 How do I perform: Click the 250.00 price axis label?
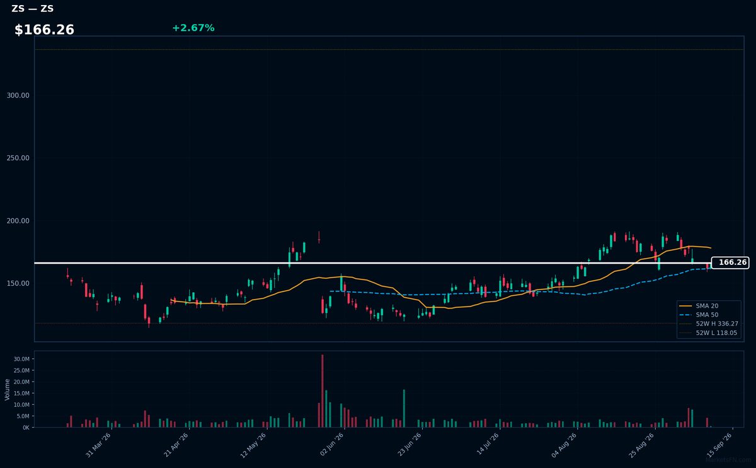[x=18, y=158]
